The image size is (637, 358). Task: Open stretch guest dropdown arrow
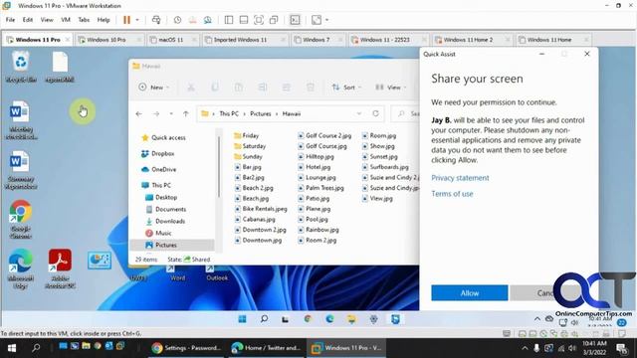click(327, 20)
